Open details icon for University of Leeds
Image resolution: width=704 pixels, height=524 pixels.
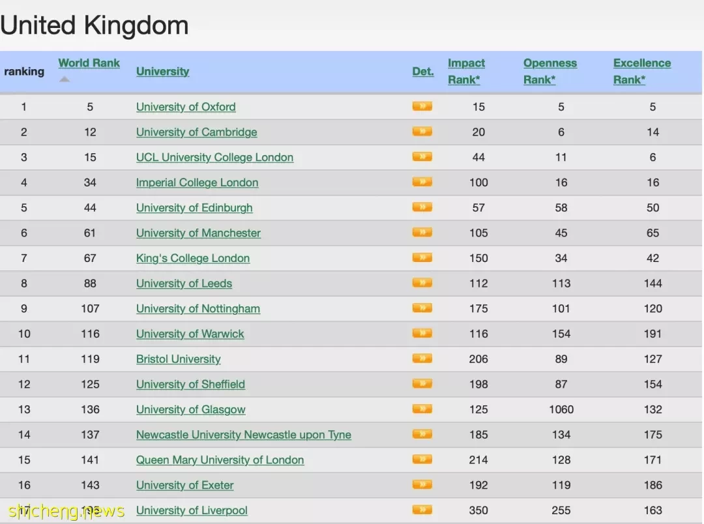(422, 282)
